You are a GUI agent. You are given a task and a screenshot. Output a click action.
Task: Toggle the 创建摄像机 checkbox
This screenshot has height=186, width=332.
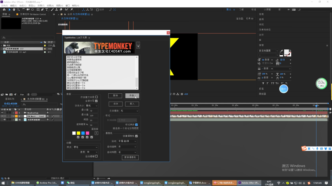(x=136, y=136)
